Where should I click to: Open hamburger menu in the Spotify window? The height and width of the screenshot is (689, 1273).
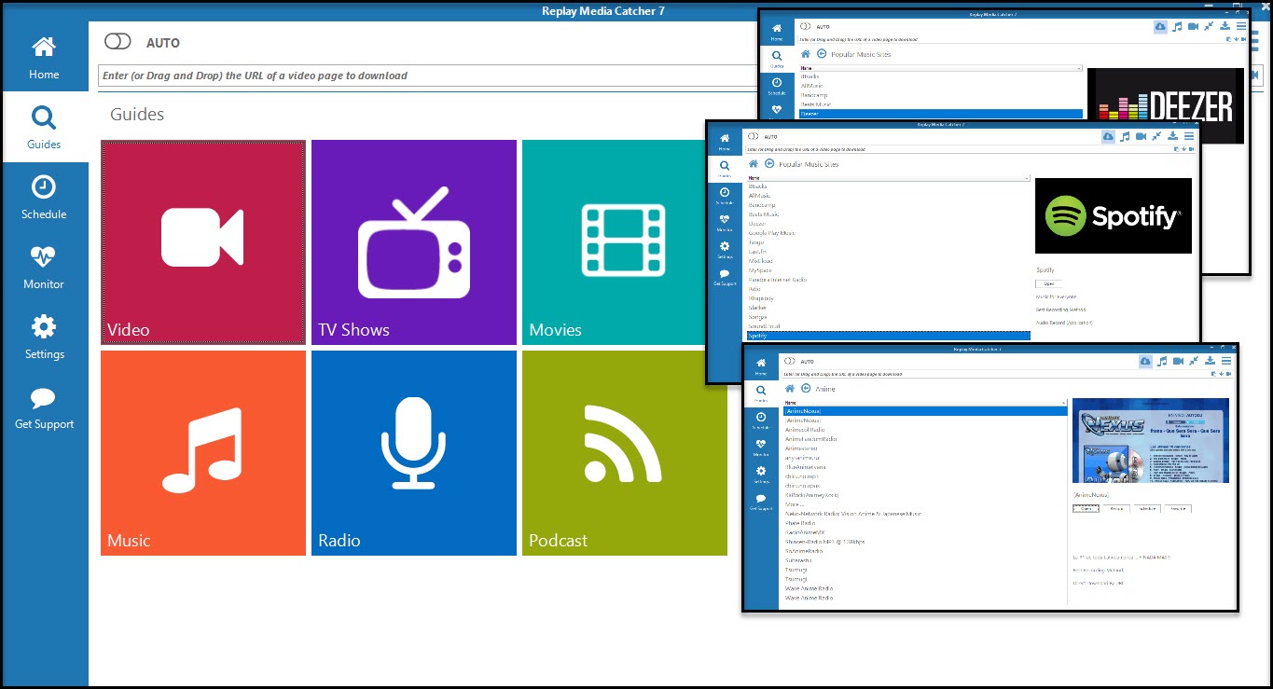[1189, 136]
